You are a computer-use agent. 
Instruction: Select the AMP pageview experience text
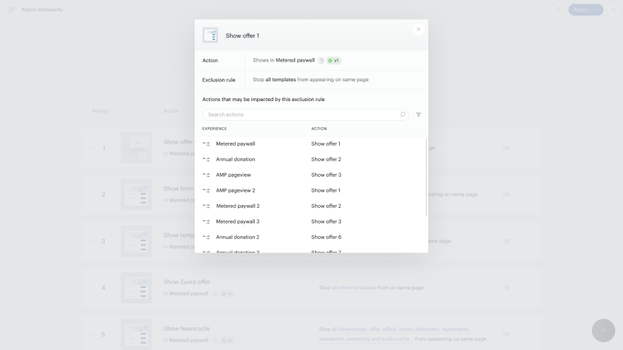coord(233,175)
